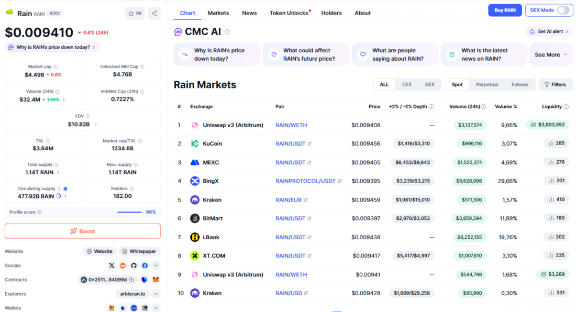
Task: Expand See More AI questions
Action: (551, 54)
